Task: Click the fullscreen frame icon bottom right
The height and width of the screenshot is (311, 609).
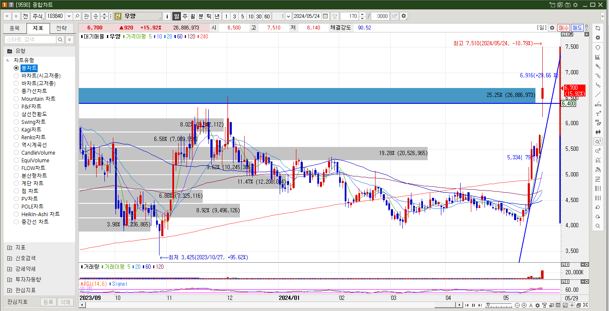Action: pos(585,305)
